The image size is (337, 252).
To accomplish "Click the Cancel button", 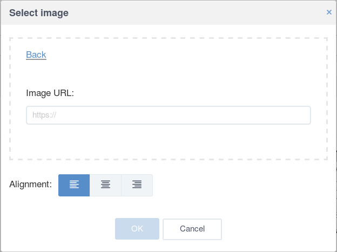I will (x=192, y=229).
